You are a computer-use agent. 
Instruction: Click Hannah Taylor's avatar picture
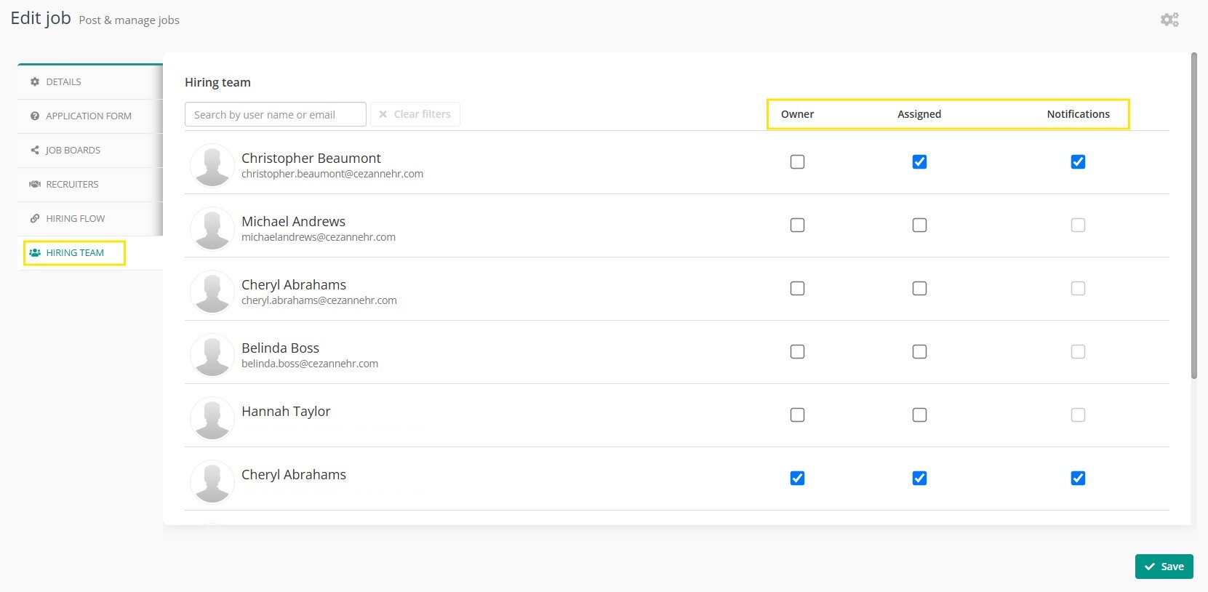[212, 418]
